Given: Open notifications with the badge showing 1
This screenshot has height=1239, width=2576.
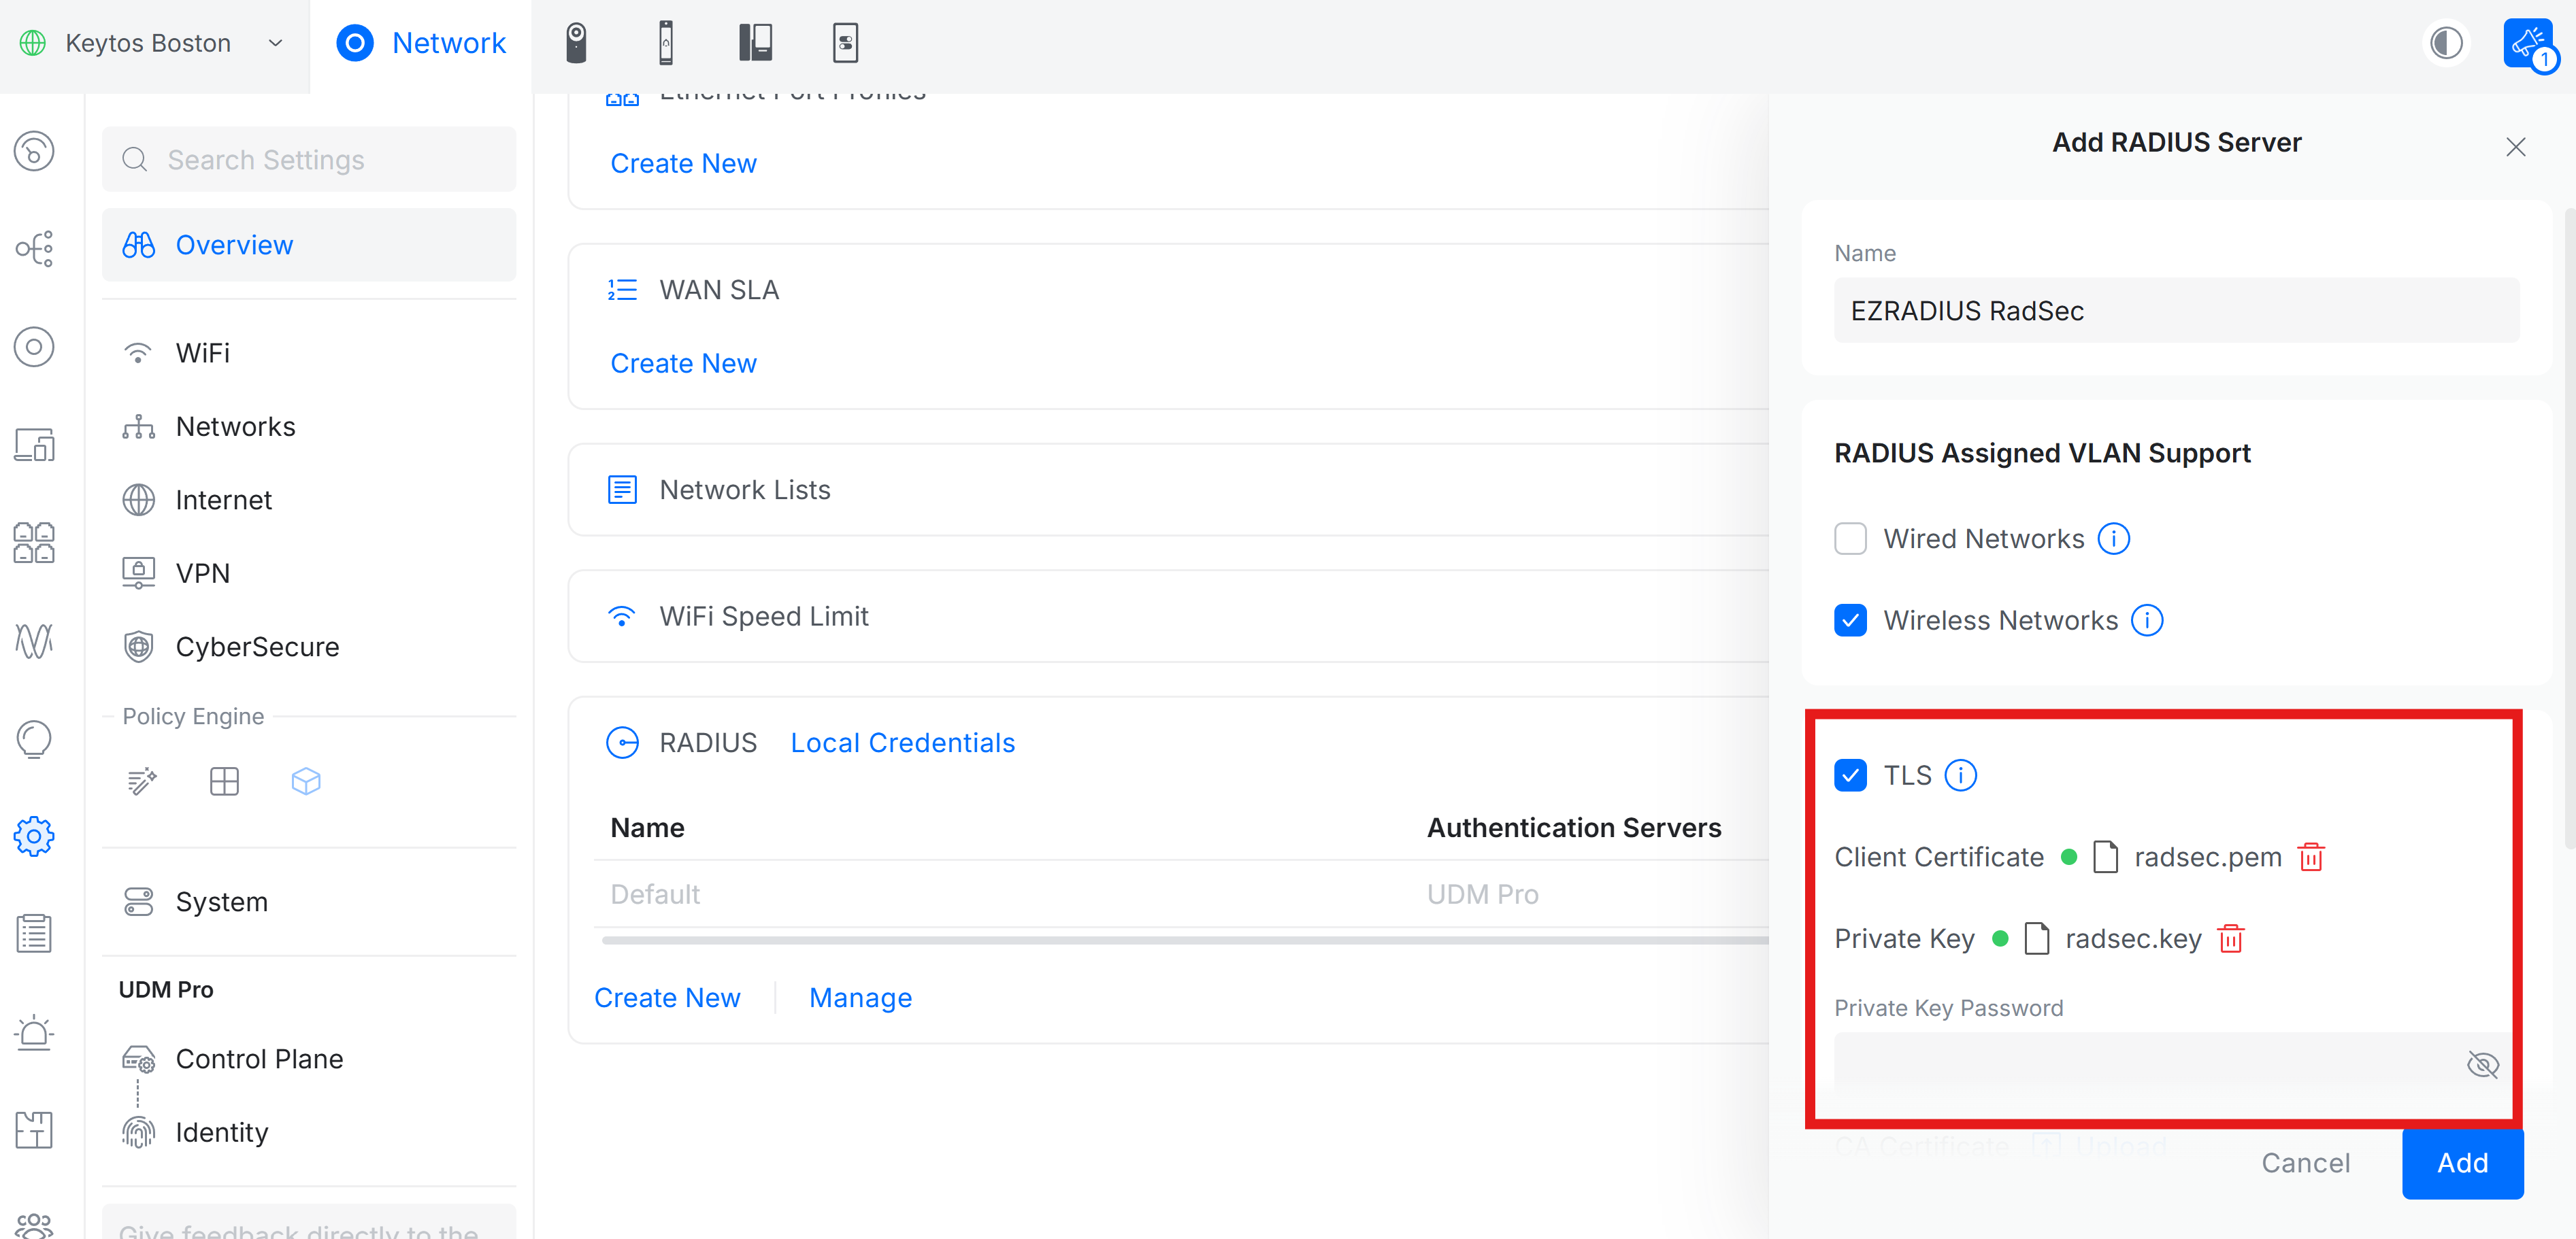Looking at the screenshot, I should point(2528,42).
